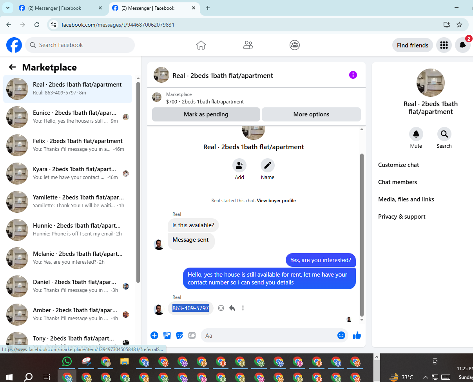This screenshot has width=473, height=382.
Task: Attach a photo with the image icon
Action: tap(167, 335)
